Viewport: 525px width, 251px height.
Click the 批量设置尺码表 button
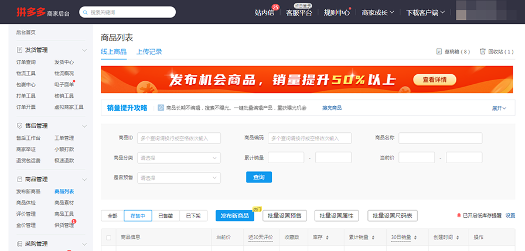click(393, 216)
